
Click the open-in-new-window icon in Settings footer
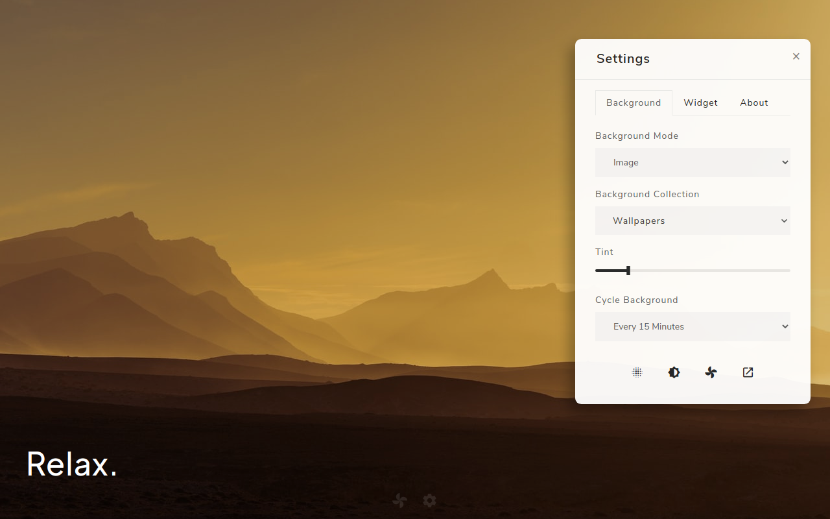tap(748, 372)
